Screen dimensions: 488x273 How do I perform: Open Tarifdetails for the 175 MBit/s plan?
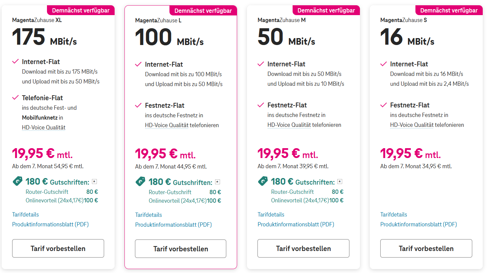coord(26,215)
